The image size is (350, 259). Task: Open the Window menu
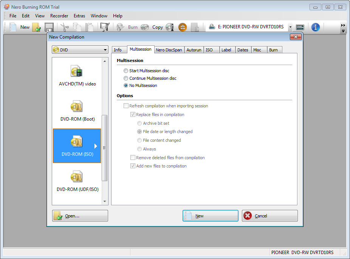point(99,16)
